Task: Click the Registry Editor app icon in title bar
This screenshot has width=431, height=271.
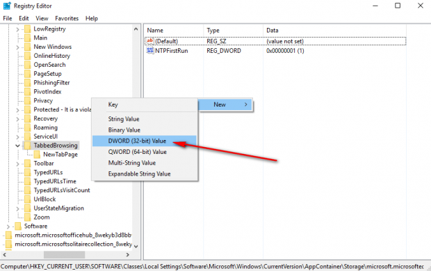Action: click(x=7, y=6)
